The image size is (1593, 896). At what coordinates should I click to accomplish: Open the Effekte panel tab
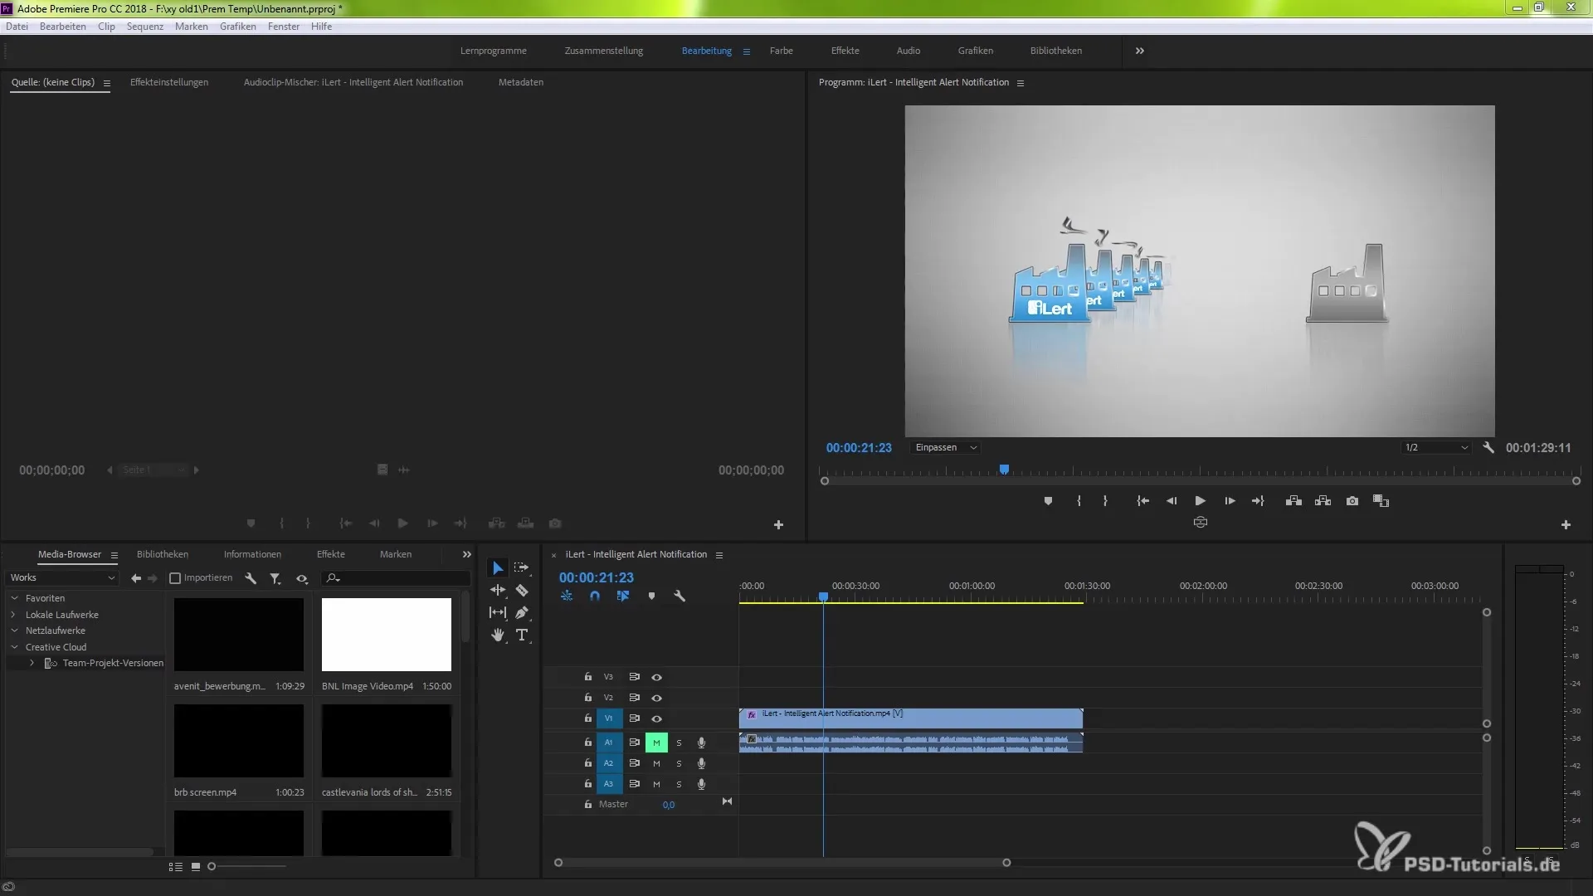pyautogui.click(x=331, y=554)
